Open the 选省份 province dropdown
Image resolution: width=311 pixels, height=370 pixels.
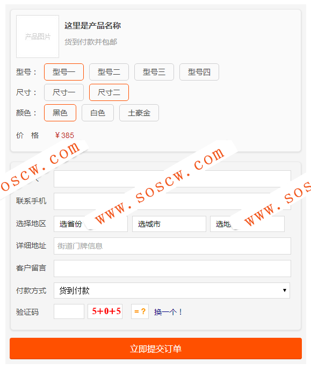point(91,224)
